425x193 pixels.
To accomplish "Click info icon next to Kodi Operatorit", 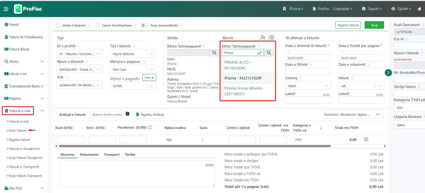I will [423, 24].
